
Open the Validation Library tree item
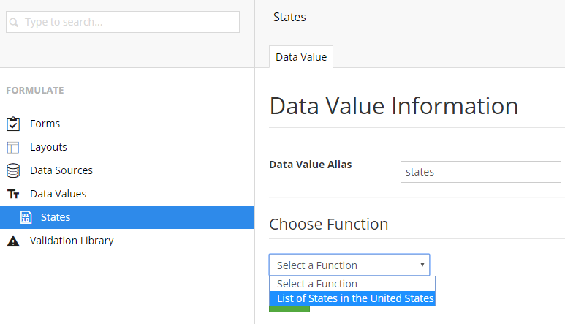(x=72, y=241)
